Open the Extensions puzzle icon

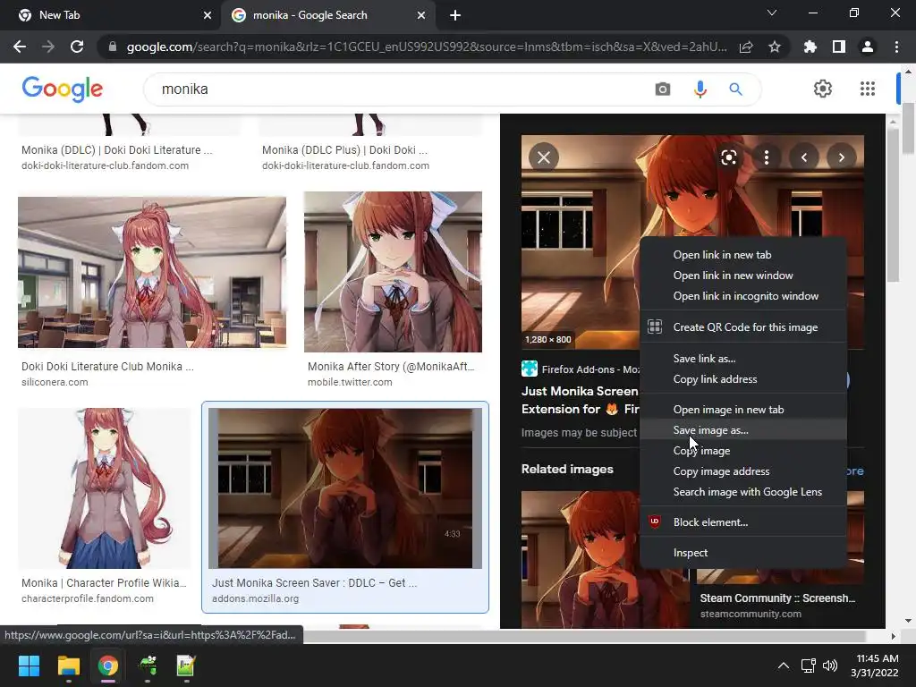click(x=810, y=47)
